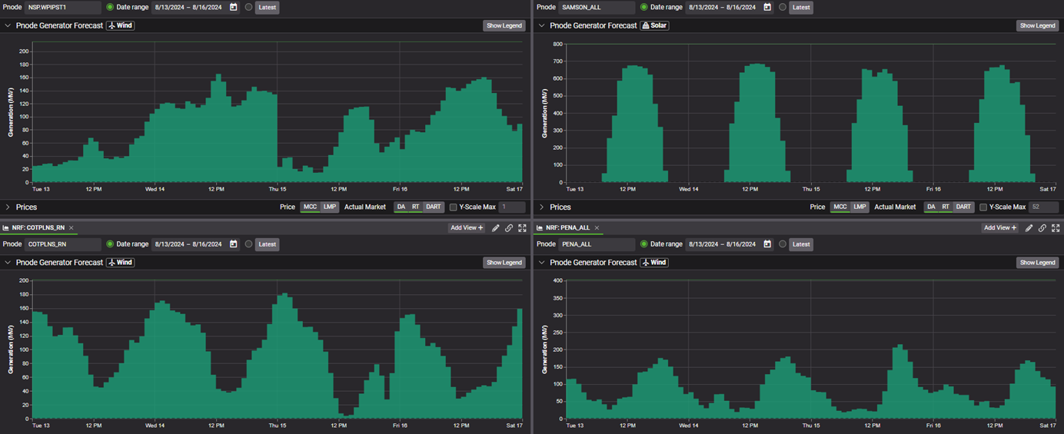The height and width of the screenshot is (434, 1064).
Task: Open the calendar icon in NSP.WPIPST1 panel
Action: click(234, 8)
